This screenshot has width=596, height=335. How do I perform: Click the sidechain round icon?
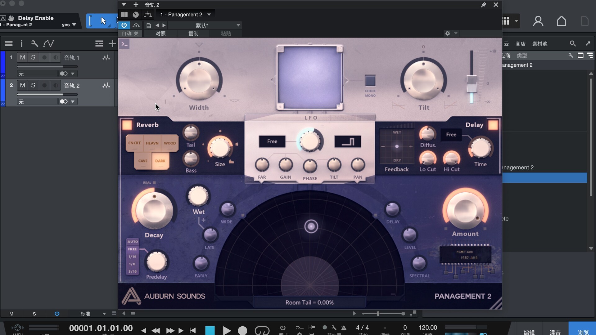pos(136,14)
